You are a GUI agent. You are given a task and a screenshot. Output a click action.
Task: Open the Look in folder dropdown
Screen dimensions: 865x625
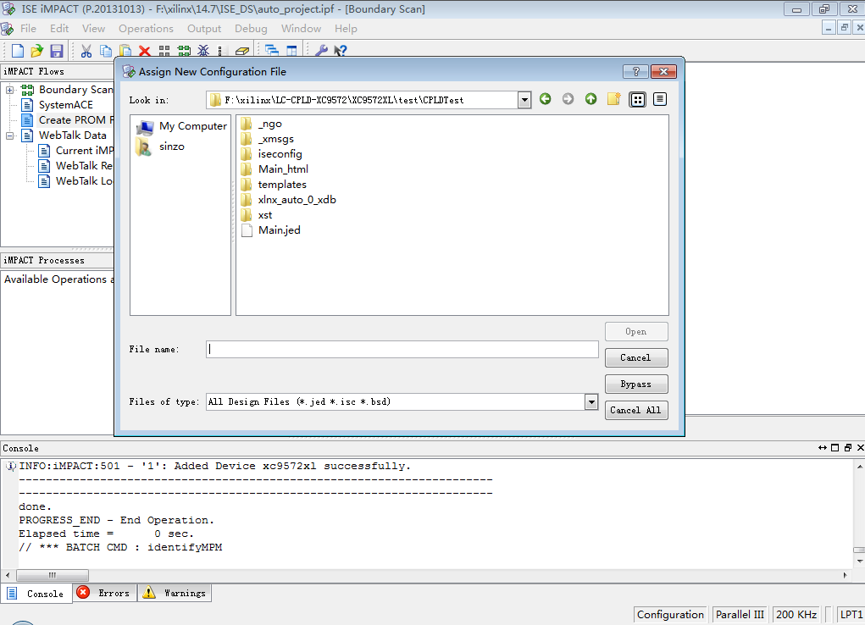(x=524, y=99)
